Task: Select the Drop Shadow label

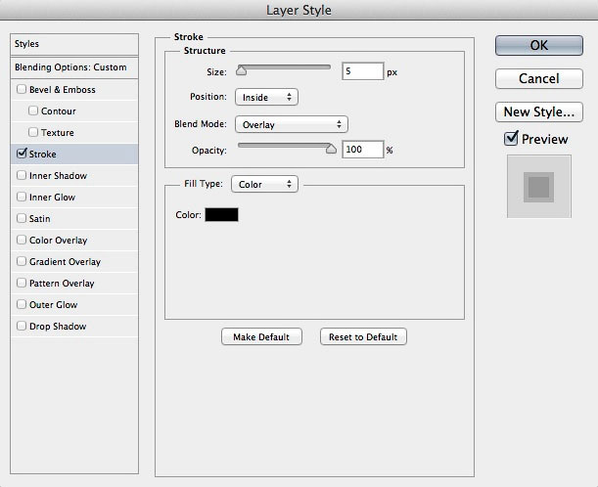Action: [58, 327]
